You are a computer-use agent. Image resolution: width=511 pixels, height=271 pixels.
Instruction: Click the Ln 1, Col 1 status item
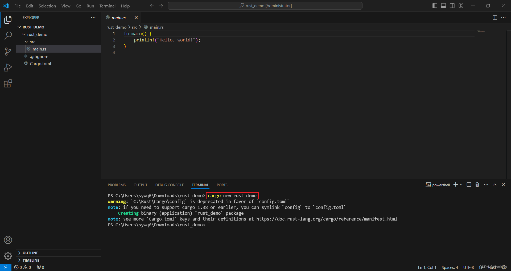(427, 267)
